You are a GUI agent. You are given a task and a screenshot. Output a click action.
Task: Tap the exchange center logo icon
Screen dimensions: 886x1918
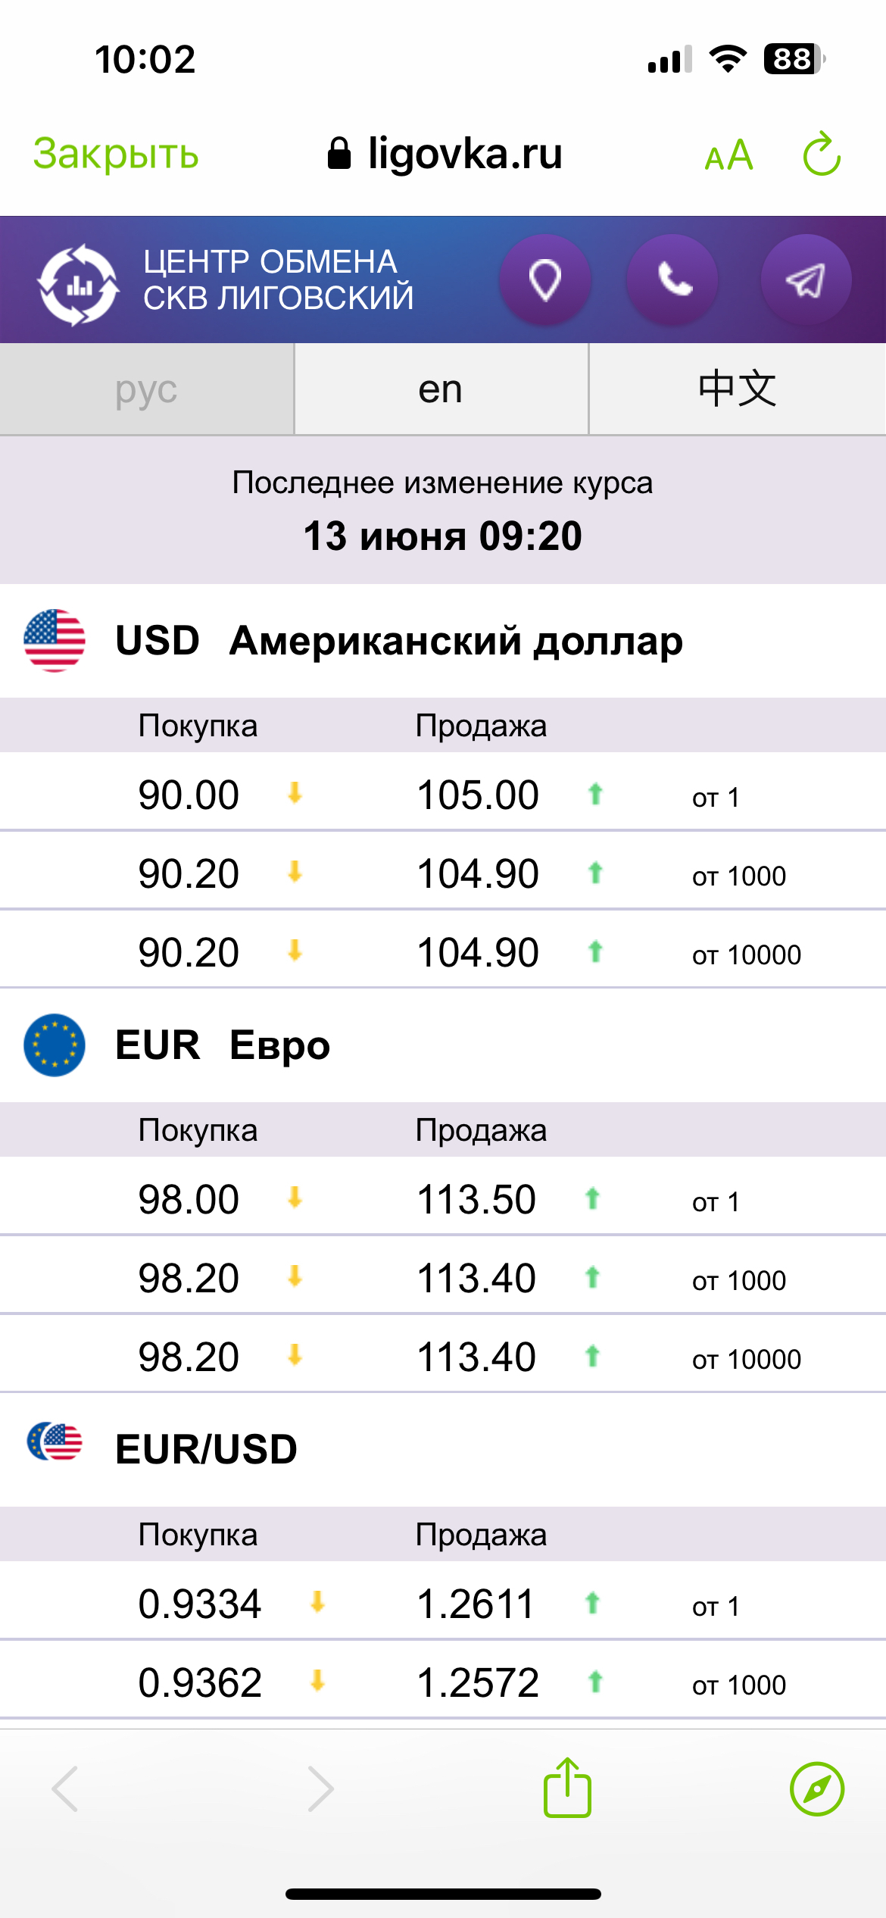(x=78, y=284)
